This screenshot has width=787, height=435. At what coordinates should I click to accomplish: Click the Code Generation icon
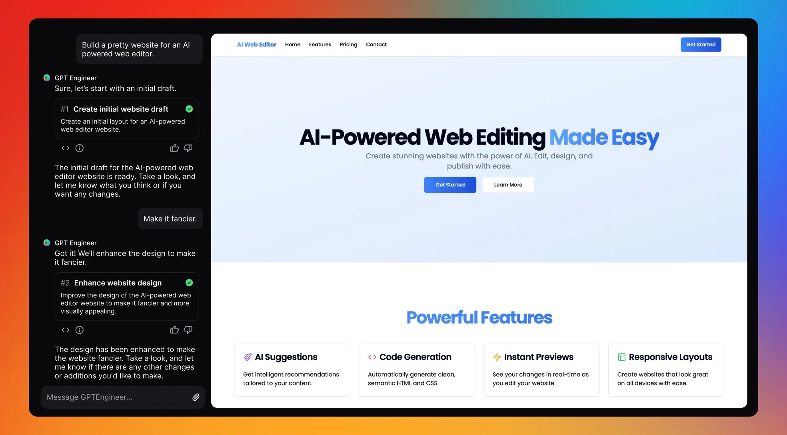pos(372,356)
